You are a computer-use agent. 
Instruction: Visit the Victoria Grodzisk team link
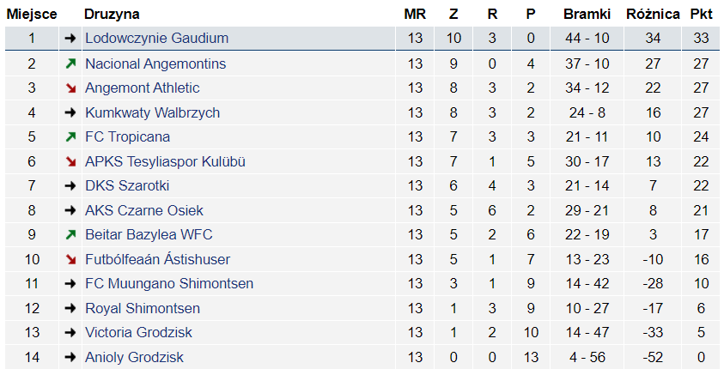point(138,333)
